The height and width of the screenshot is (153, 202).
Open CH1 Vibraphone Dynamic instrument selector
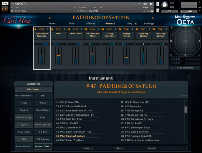tap(42, 35)
